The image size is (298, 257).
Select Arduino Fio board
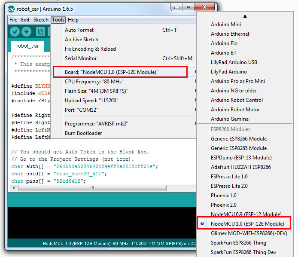pyautogui.click(x=245, y=43)
